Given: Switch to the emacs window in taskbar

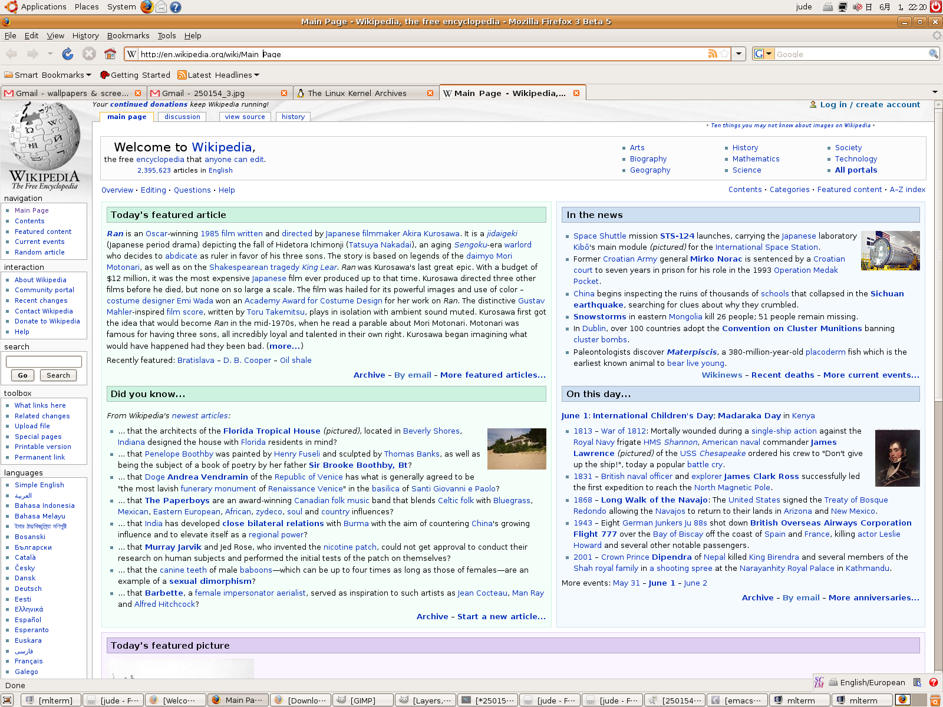Looking at the screenshot, I should [x=737, y=700].
